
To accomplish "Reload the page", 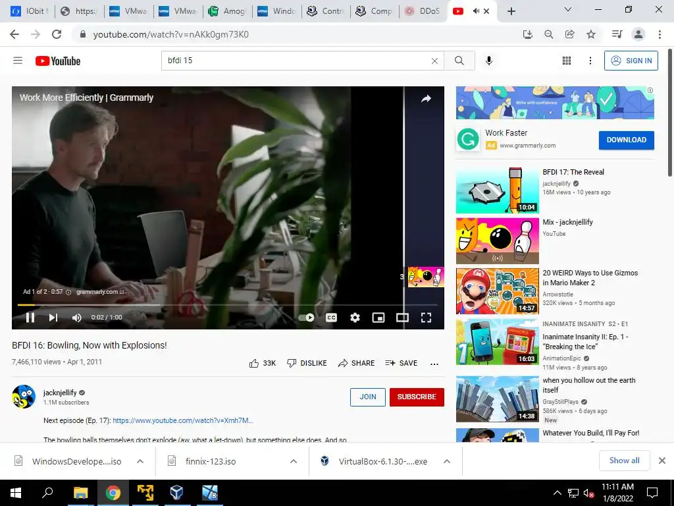I will [x=57, y=34].
